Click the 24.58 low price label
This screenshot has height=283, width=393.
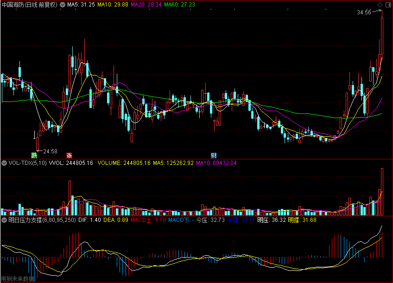[50, 151]
